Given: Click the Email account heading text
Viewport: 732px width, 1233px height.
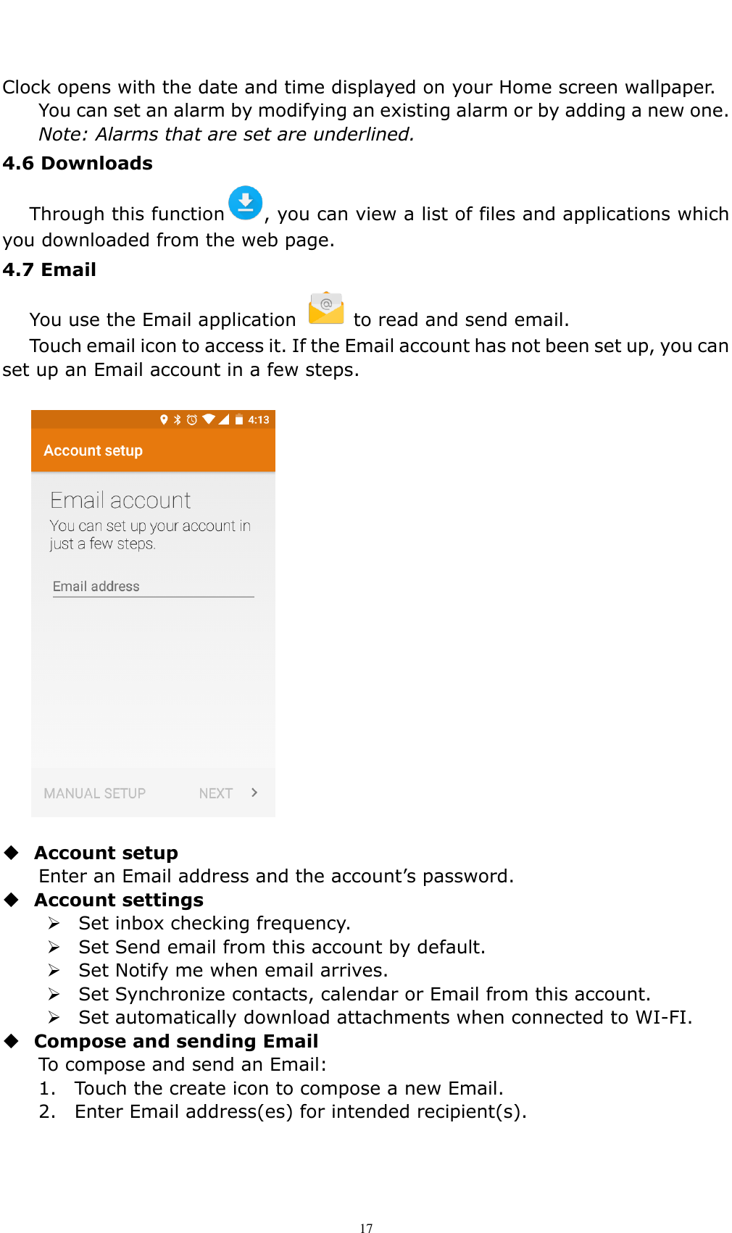Looking at the screenshot, I should pyautogui.click(x=120, y=500).
